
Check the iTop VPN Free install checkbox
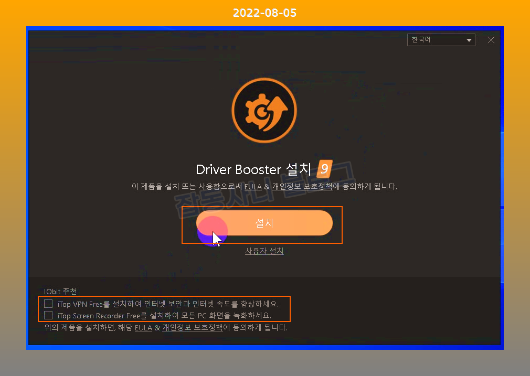tap(48, 303)
